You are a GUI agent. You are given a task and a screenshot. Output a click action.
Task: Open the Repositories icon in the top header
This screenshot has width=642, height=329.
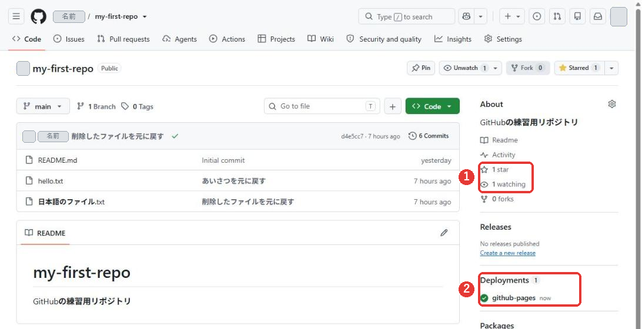pyautogui.click(x=577, y=17)
